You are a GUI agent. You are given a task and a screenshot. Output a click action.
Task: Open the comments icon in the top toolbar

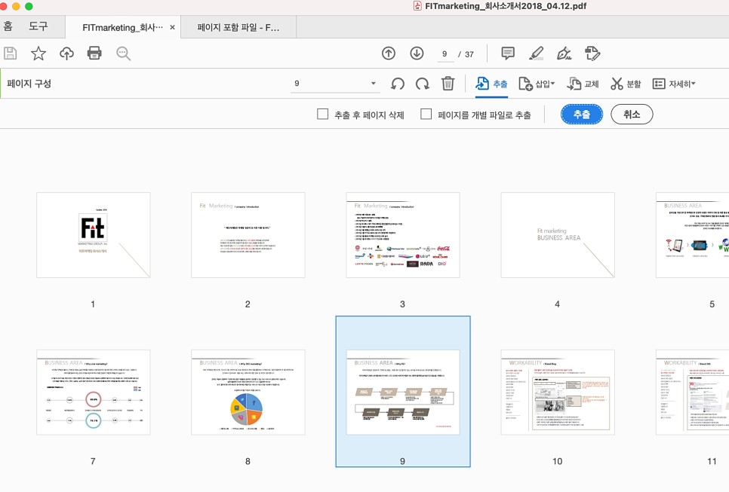[507, 53]
